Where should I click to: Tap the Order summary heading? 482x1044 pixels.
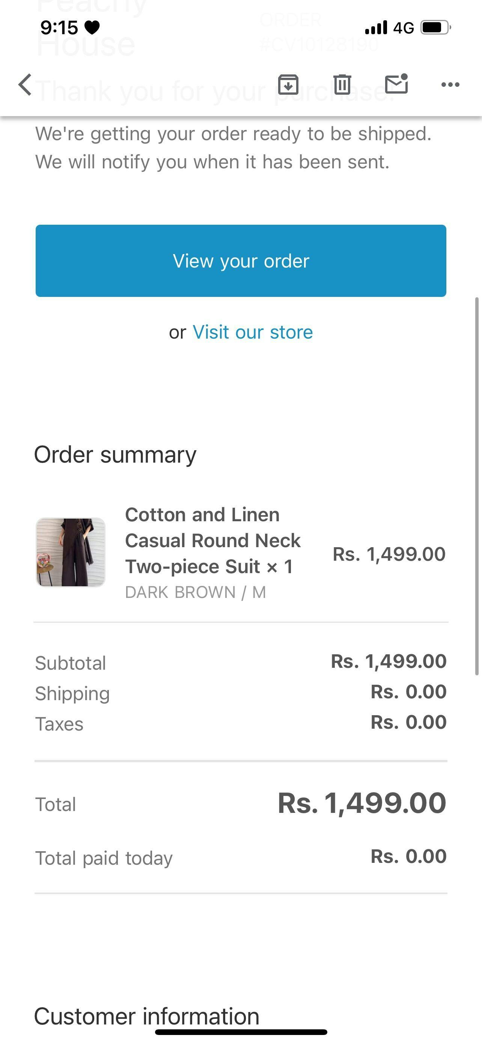pos(115,455)
